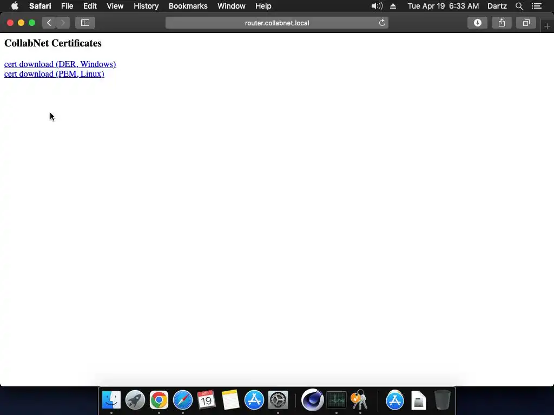Open Spotlight search magnifier icon
Viewport: 554px width, 415px height.
tap(519, 6)
